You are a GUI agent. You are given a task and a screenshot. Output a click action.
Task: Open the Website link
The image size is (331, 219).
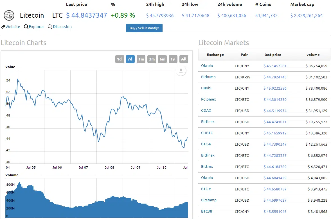tap(13, 27)
